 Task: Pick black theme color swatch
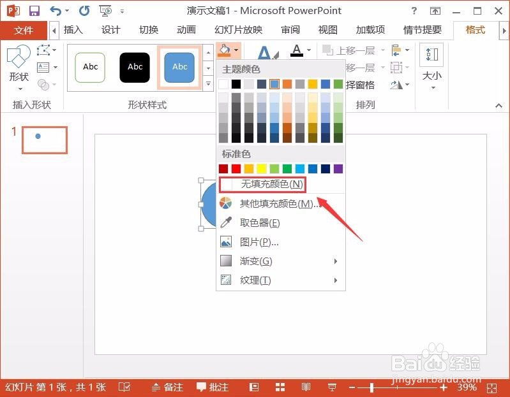pyautogui.click(x=236, y=84)
